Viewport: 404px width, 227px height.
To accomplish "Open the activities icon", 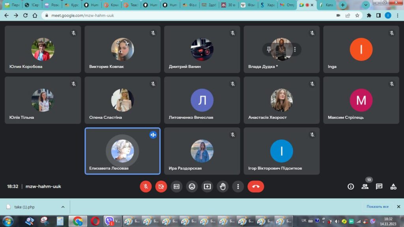I will (x=393, y=186).
